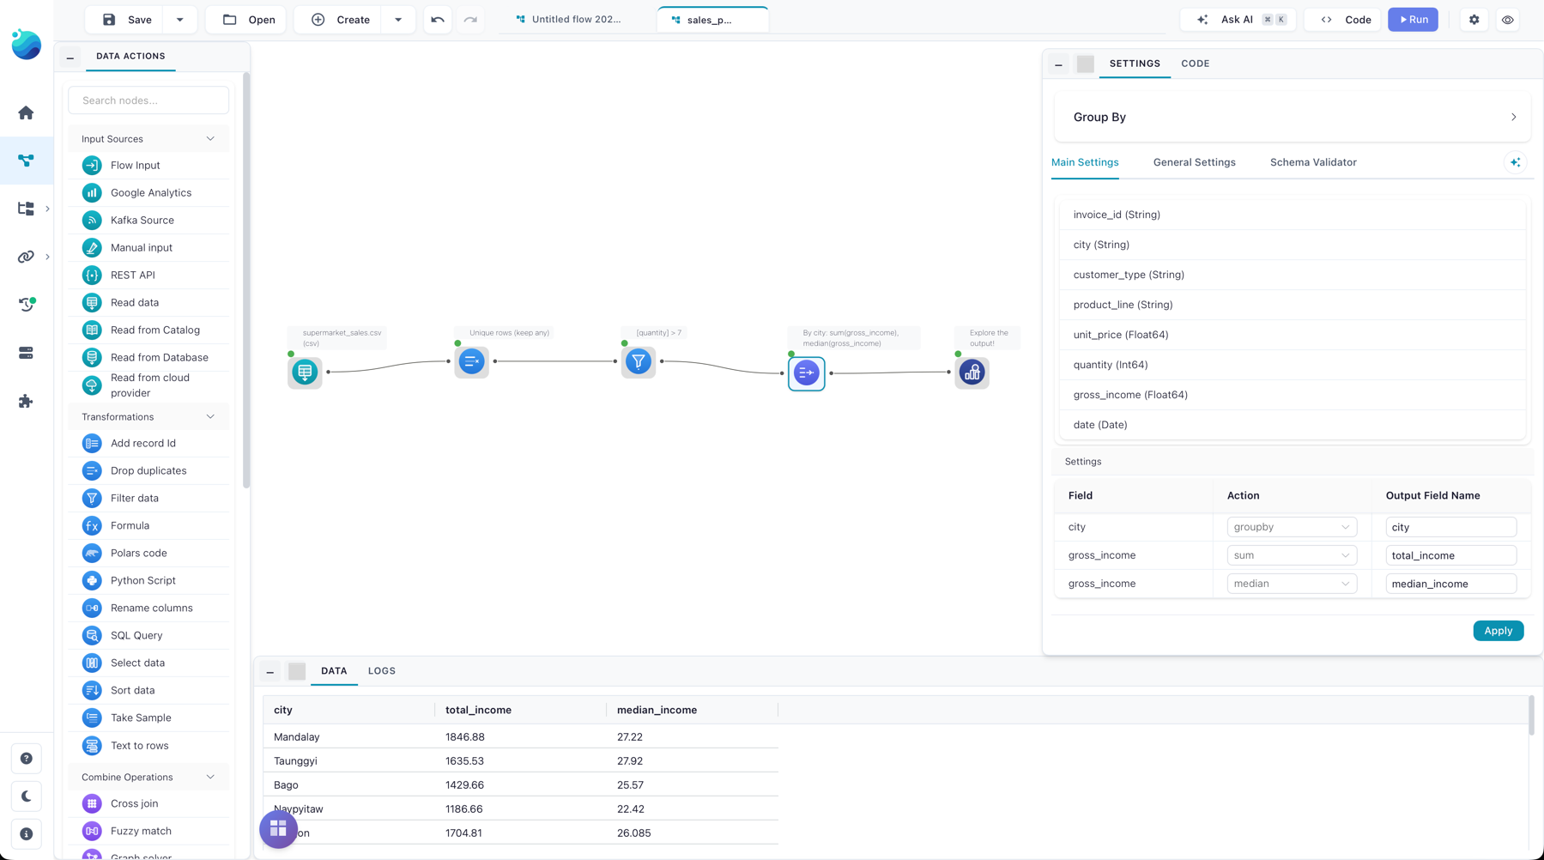The height and width of the screenshot is (860, 1544).
Task: Open the connections link sidebar icon
Action: 26,257
